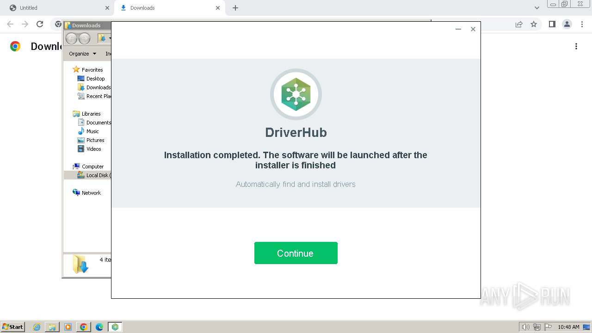Click the Action Center flag icon
Image resolution: width=592 pixels, height=333 pixels.
click(548, 327)
